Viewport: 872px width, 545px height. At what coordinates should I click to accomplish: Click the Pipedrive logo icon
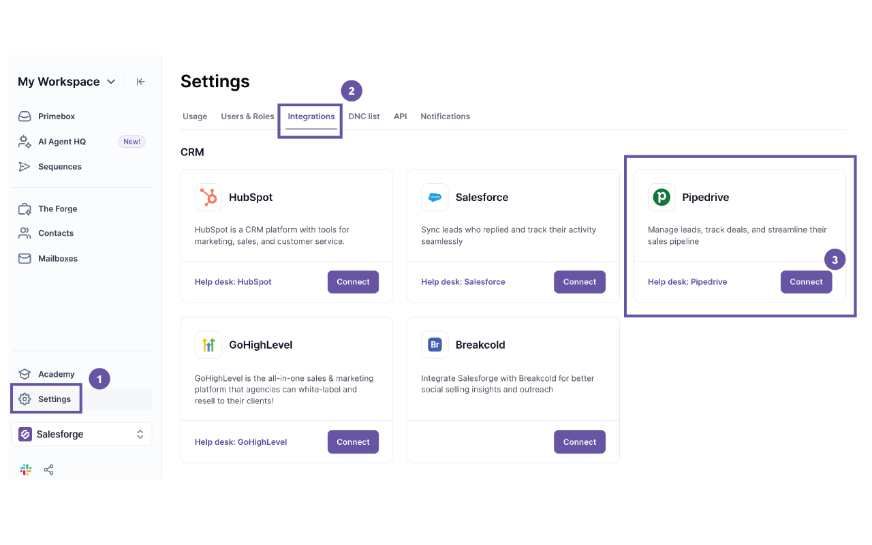pos(661,198)
